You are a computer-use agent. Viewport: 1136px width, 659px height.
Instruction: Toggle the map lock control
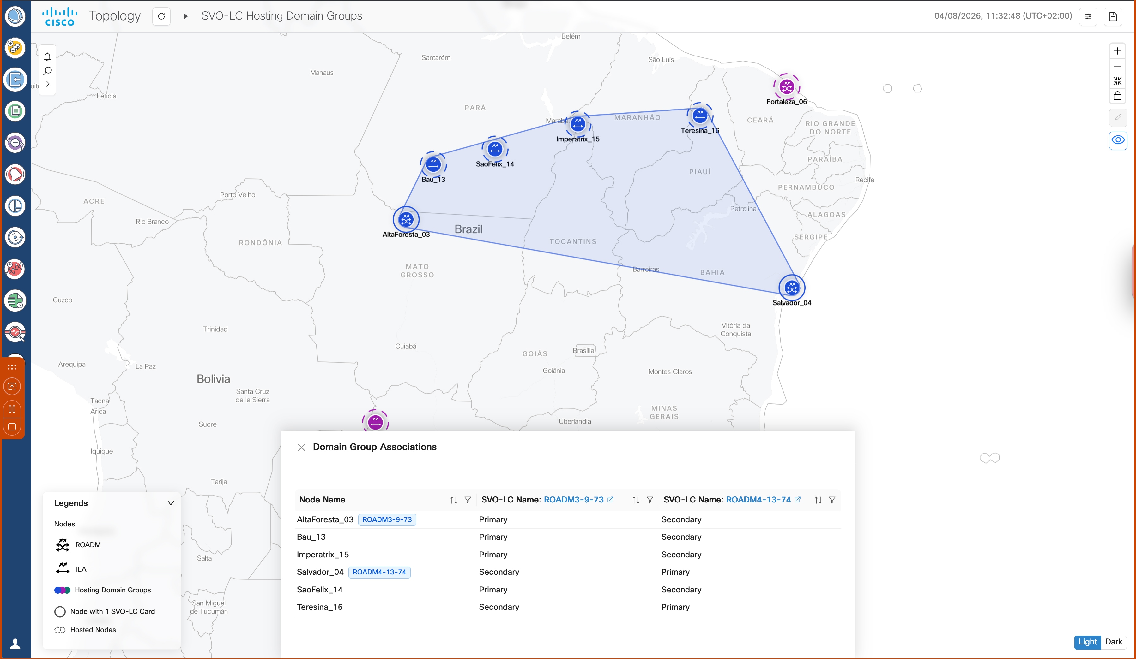point(1118,96)
